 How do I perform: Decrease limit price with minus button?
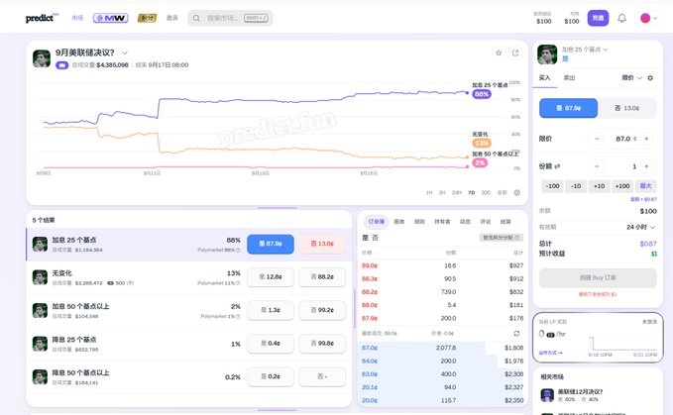click(597, 139)
